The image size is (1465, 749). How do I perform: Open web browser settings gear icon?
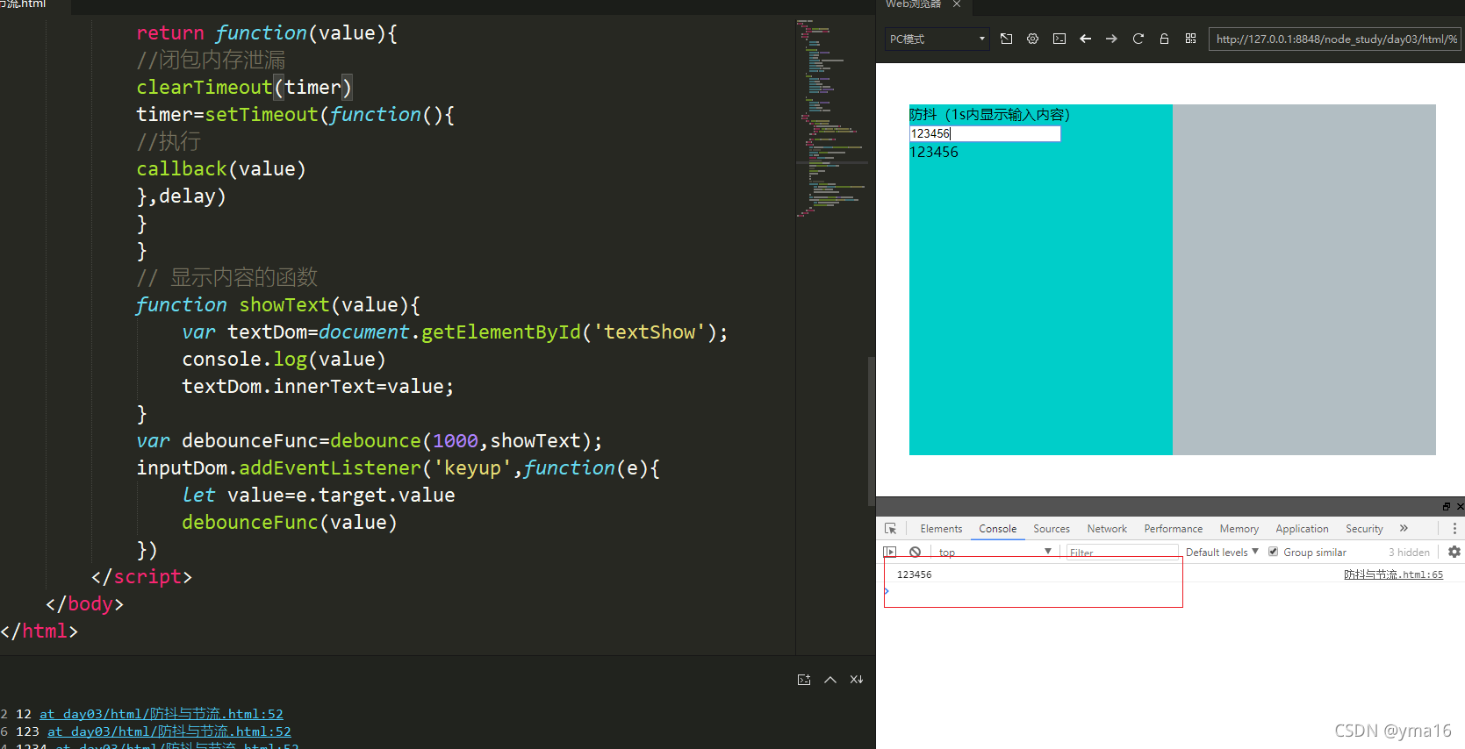[1032, 39]
